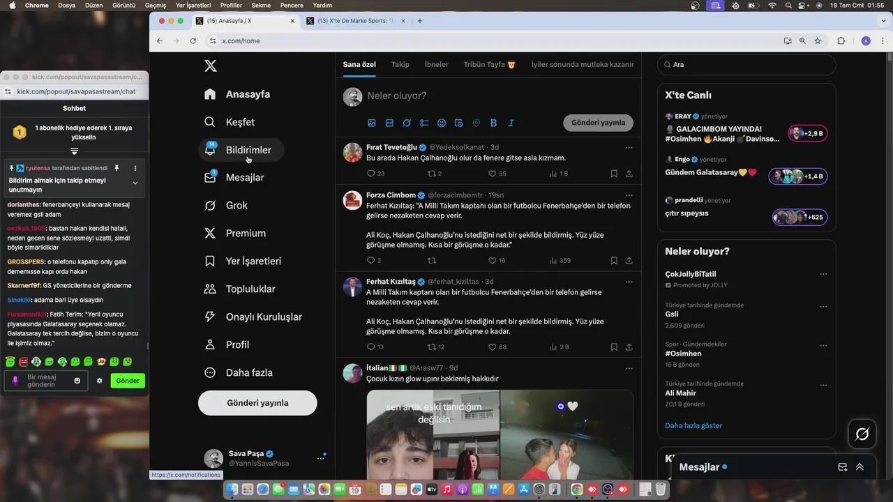
Task: Click the X logo in the sidebar
Action: (210, 66)
